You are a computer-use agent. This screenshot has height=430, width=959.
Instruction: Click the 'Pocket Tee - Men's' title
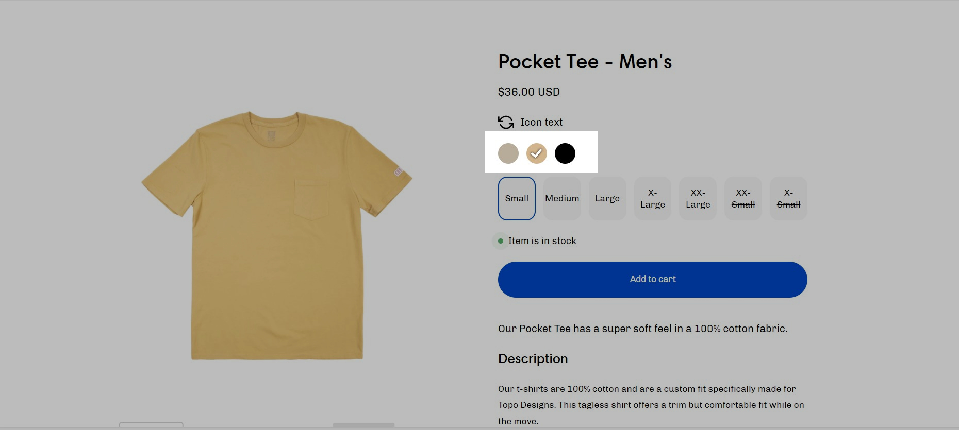click(585, 62)
